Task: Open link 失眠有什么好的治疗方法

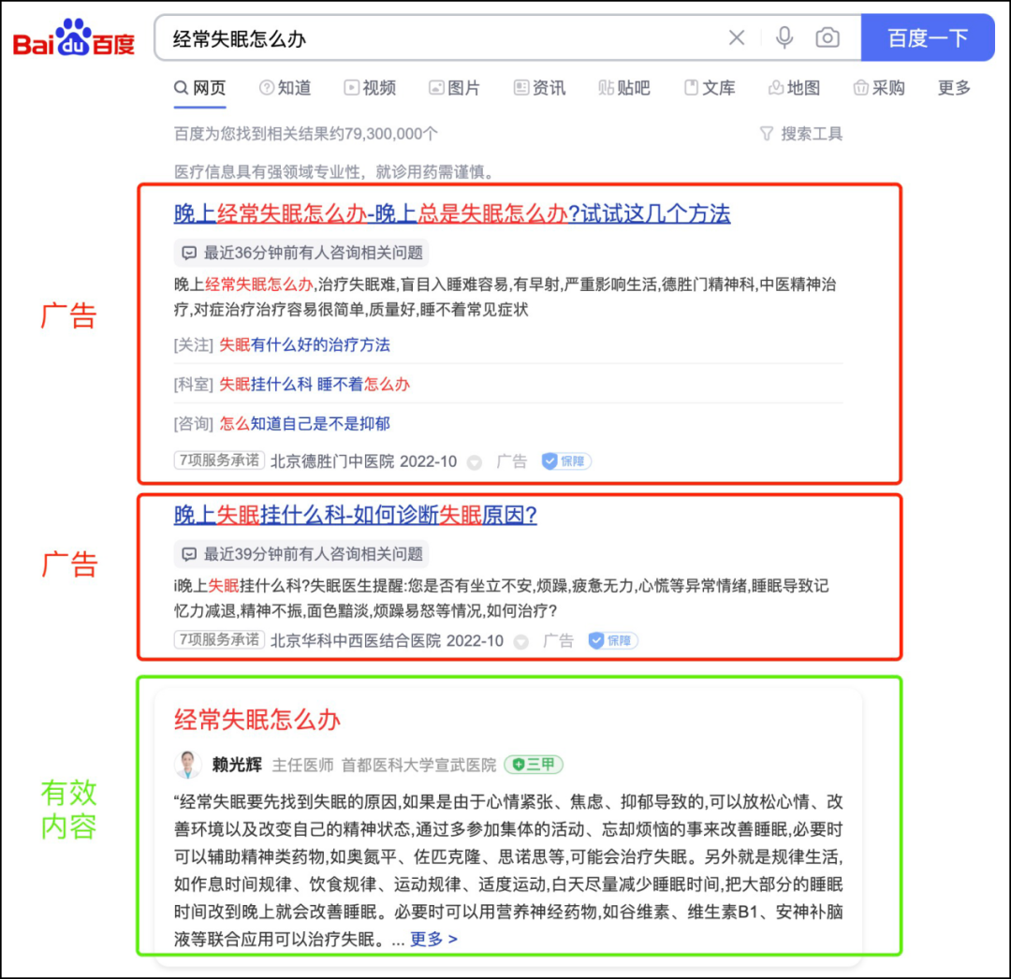Action: 304,345
